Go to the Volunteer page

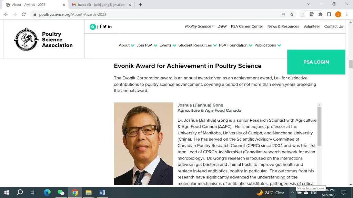[312, 26]
